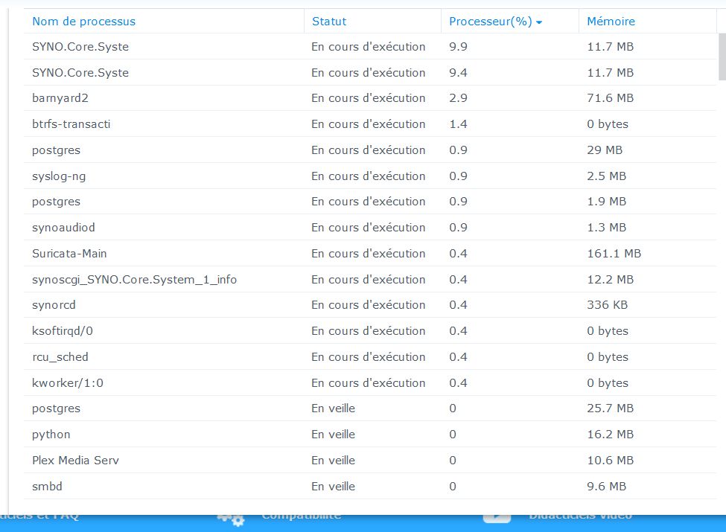This screenshot has height=532, width=726.
Task: Select the synorcd process
Action: [x=370, y=305]
